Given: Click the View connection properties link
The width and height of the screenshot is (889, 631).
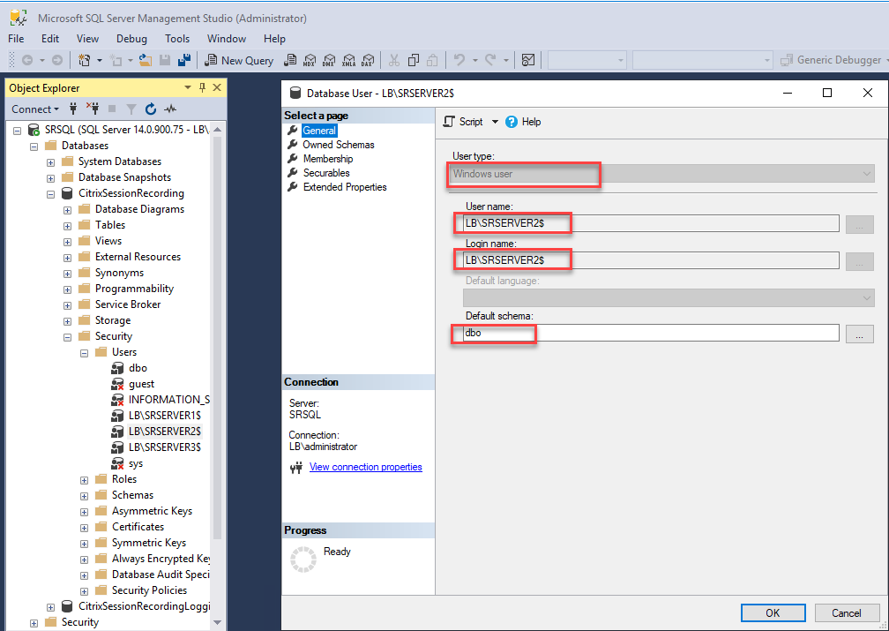Looking at the screenshot, I should pos(365,466).
